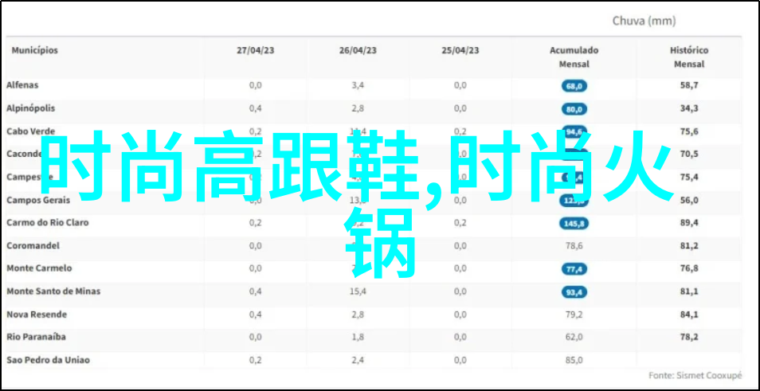The image size is (760, 391).
Task: Click the 94,6 badge for Cabo Verde
Action: point(574,131)
